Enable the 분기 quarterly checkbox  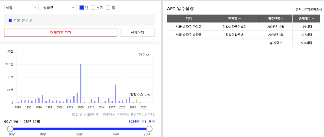[x=93, y=8]
